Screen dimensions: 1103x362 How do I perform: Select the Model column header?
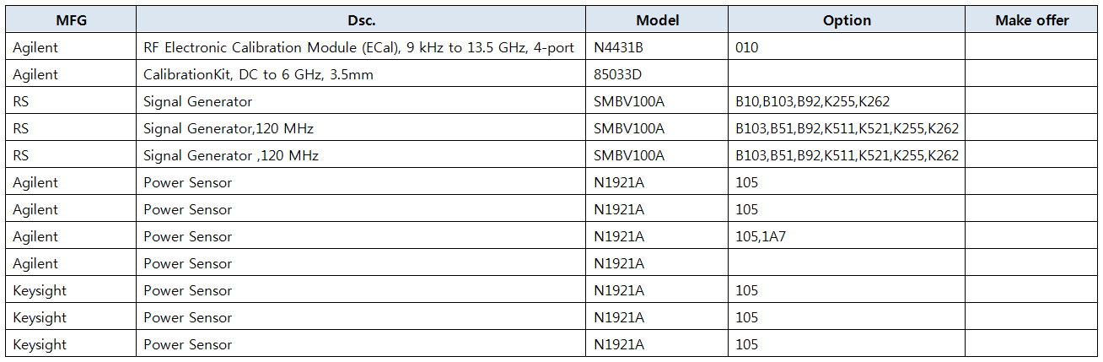tap(657, 20)
